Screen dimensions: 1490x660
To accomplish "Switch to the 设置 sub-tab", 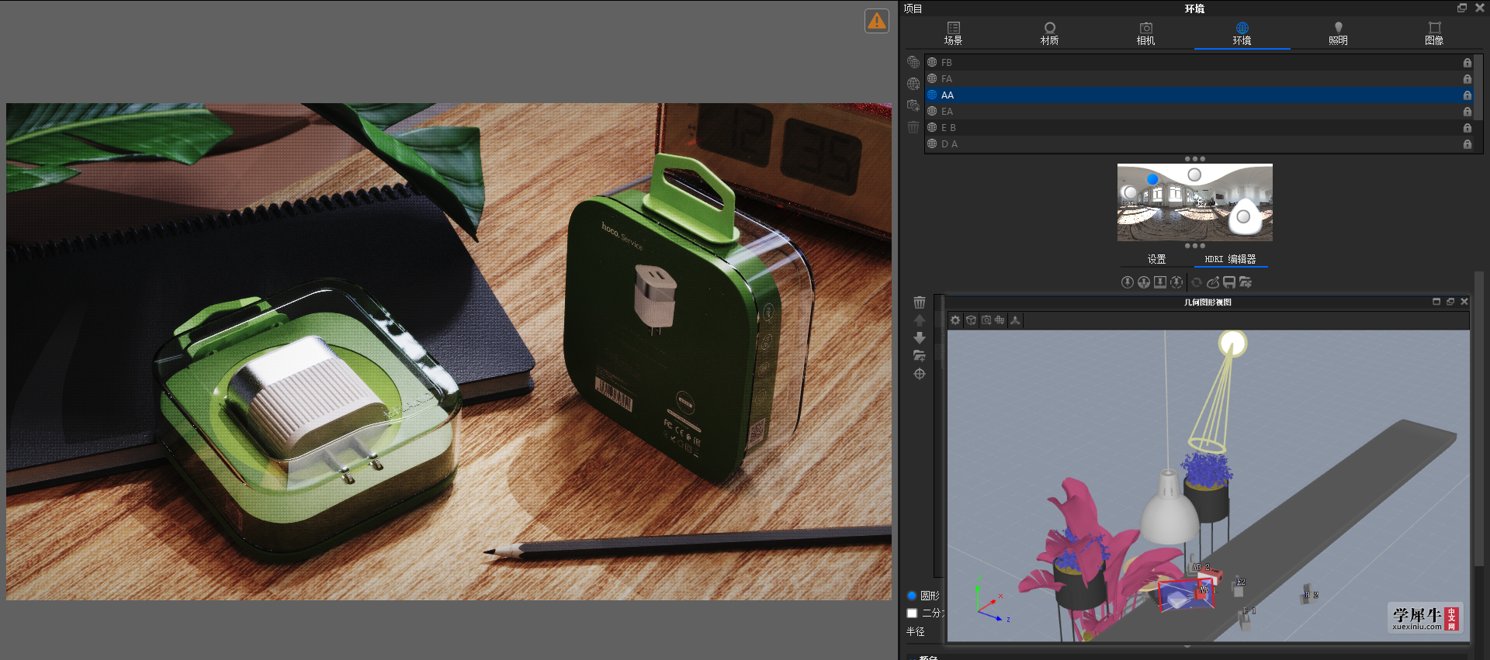I will click(x=1156, y=259).
